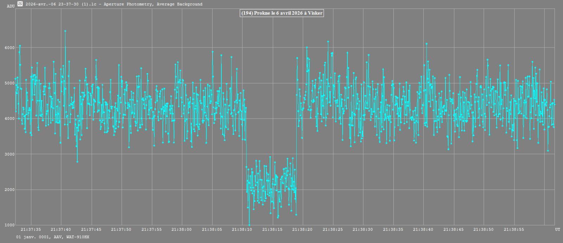563x243 pixels.
Task: Click the 21:38:55 time tick label
Action: (514, 230)
